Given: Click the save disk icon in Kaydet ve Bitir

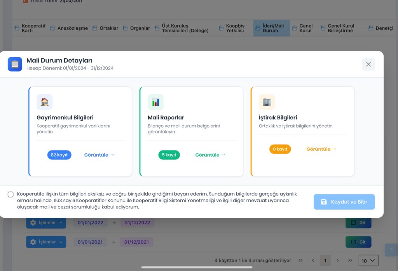Looking at the screenshot, I should (324, 202).
